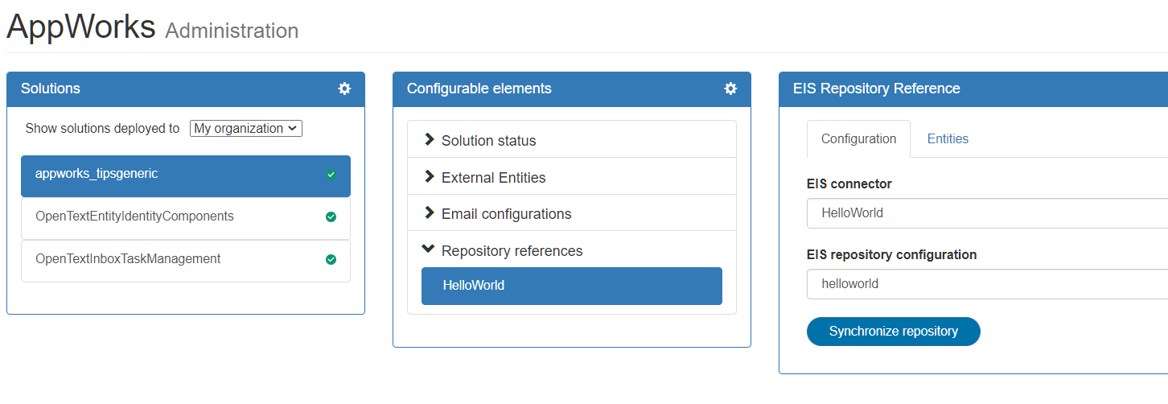Image resolution: width=1168 pixels, height=404 pixels.
Task: Expand the Email configurations section
Action: [x=506, y=214]
